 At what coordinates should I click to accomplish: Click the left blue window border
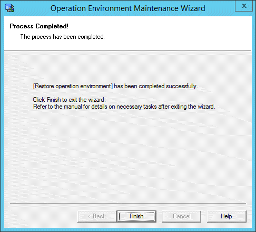[x=2, y=122]
